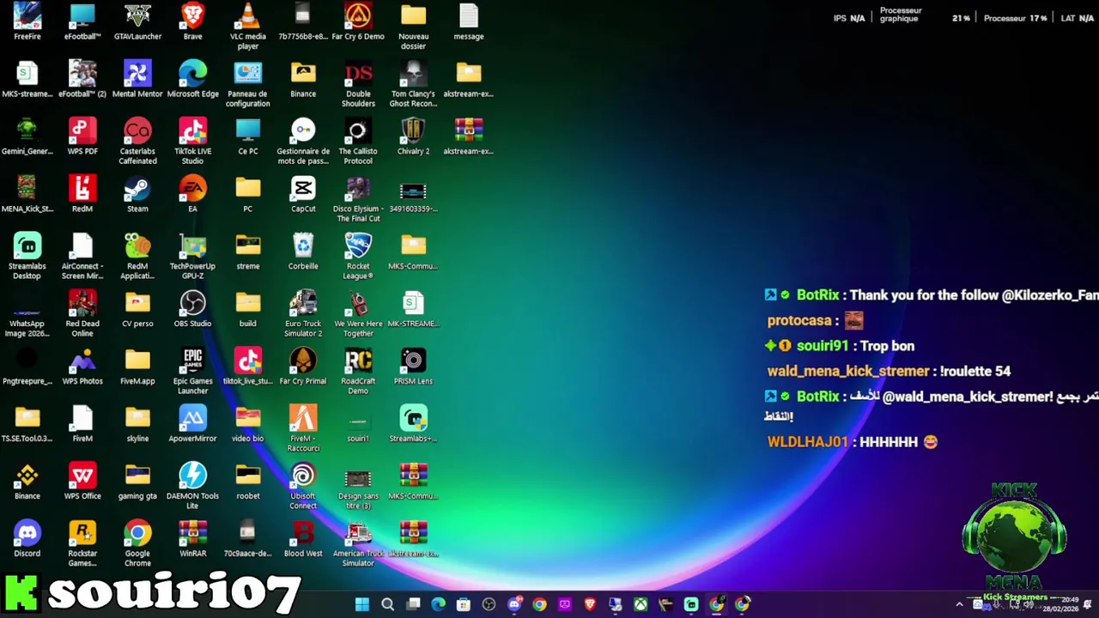Select the Corbeille recycle bin icon

(x=303, y=252)
